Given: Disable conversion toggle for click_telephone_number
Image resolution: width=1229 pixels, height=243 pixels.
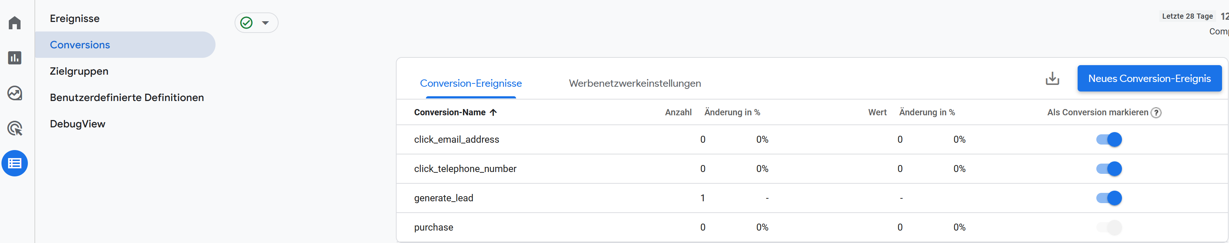Looking at the screenshot, I should pyautogui.click(x=1109, y=169).
